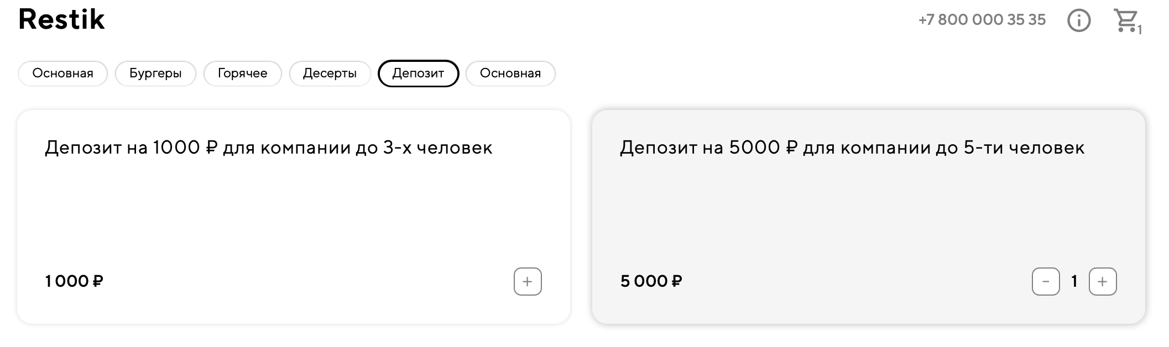Add the 1000 ₽ deposit to cart

coord(527,282)
